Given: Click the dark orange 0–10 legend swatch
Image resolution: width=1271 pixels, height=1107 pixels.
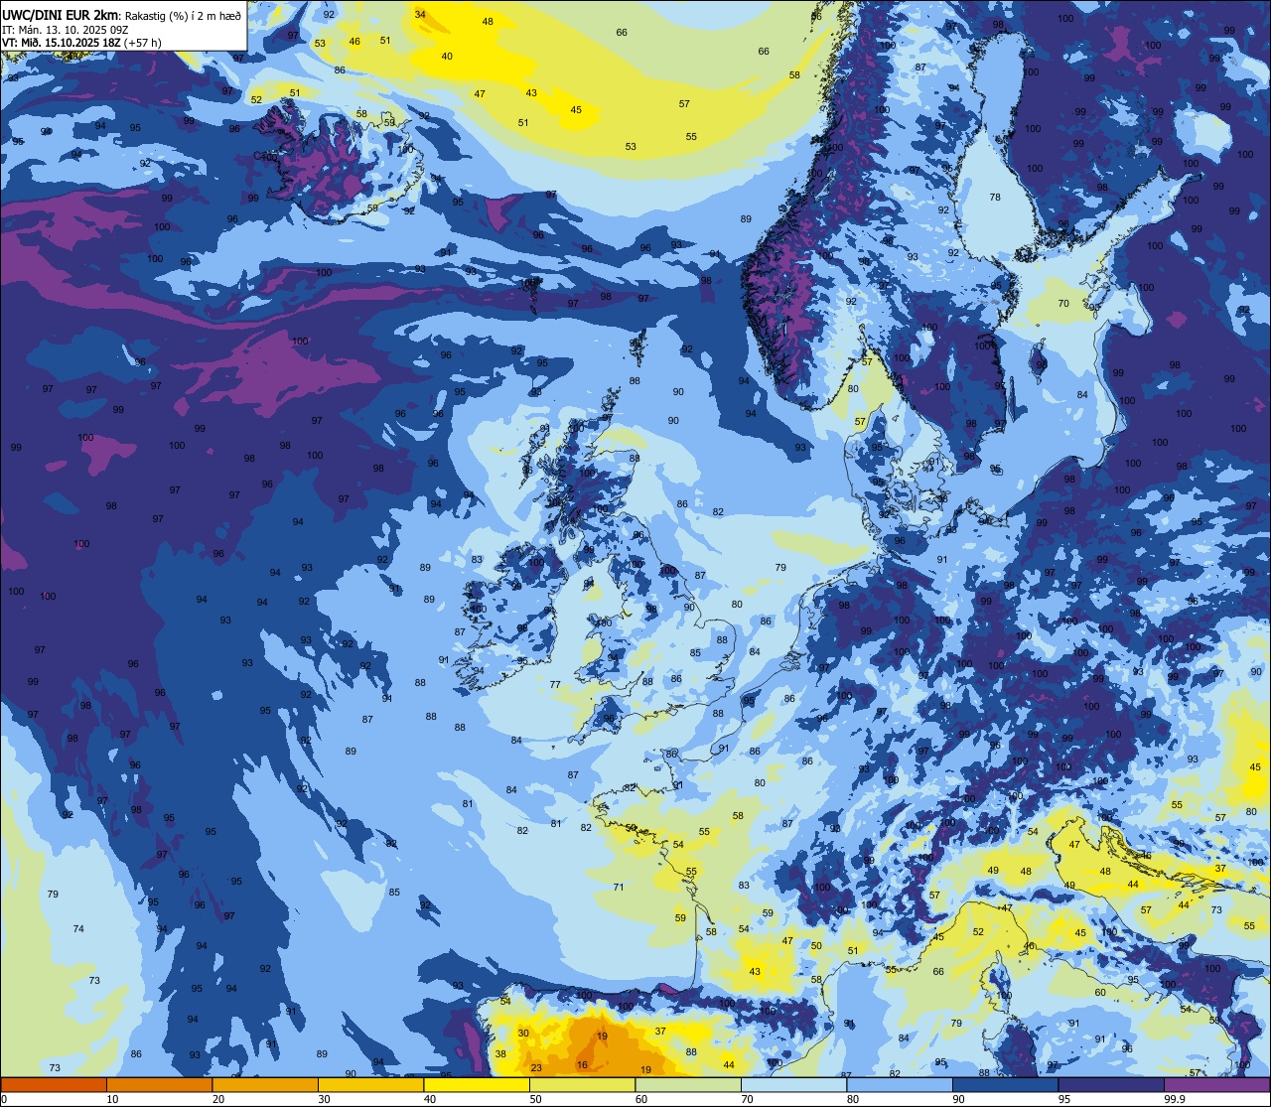Looking at the screenshot, I should 54,1084.
